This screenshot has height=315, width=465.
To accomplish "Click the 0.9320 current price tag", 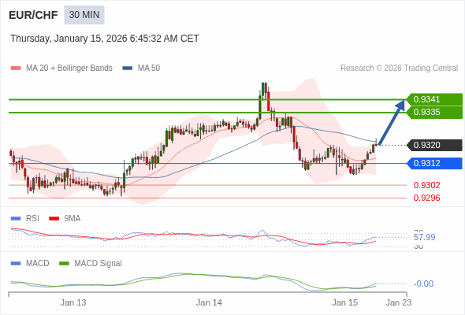I will (434, 145).
